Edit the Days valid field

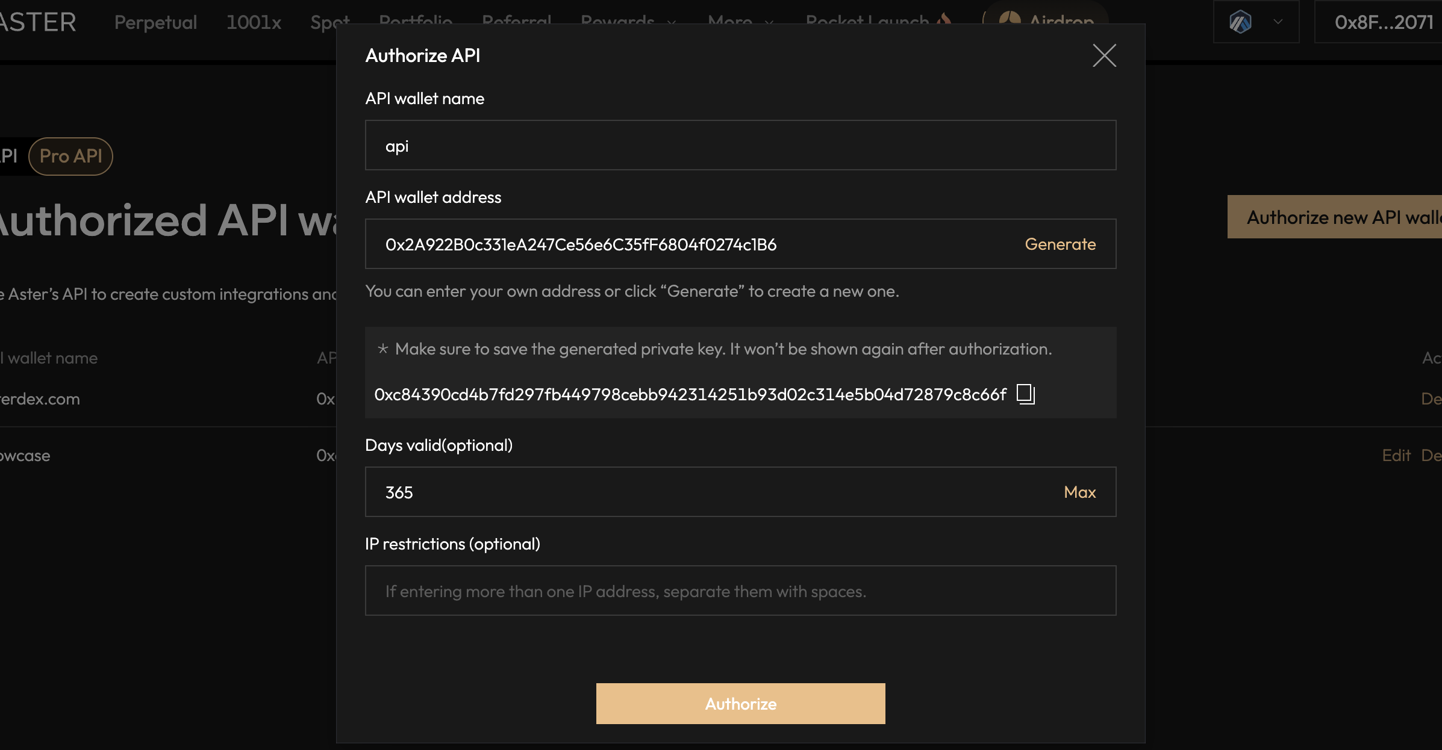(711, 492)
